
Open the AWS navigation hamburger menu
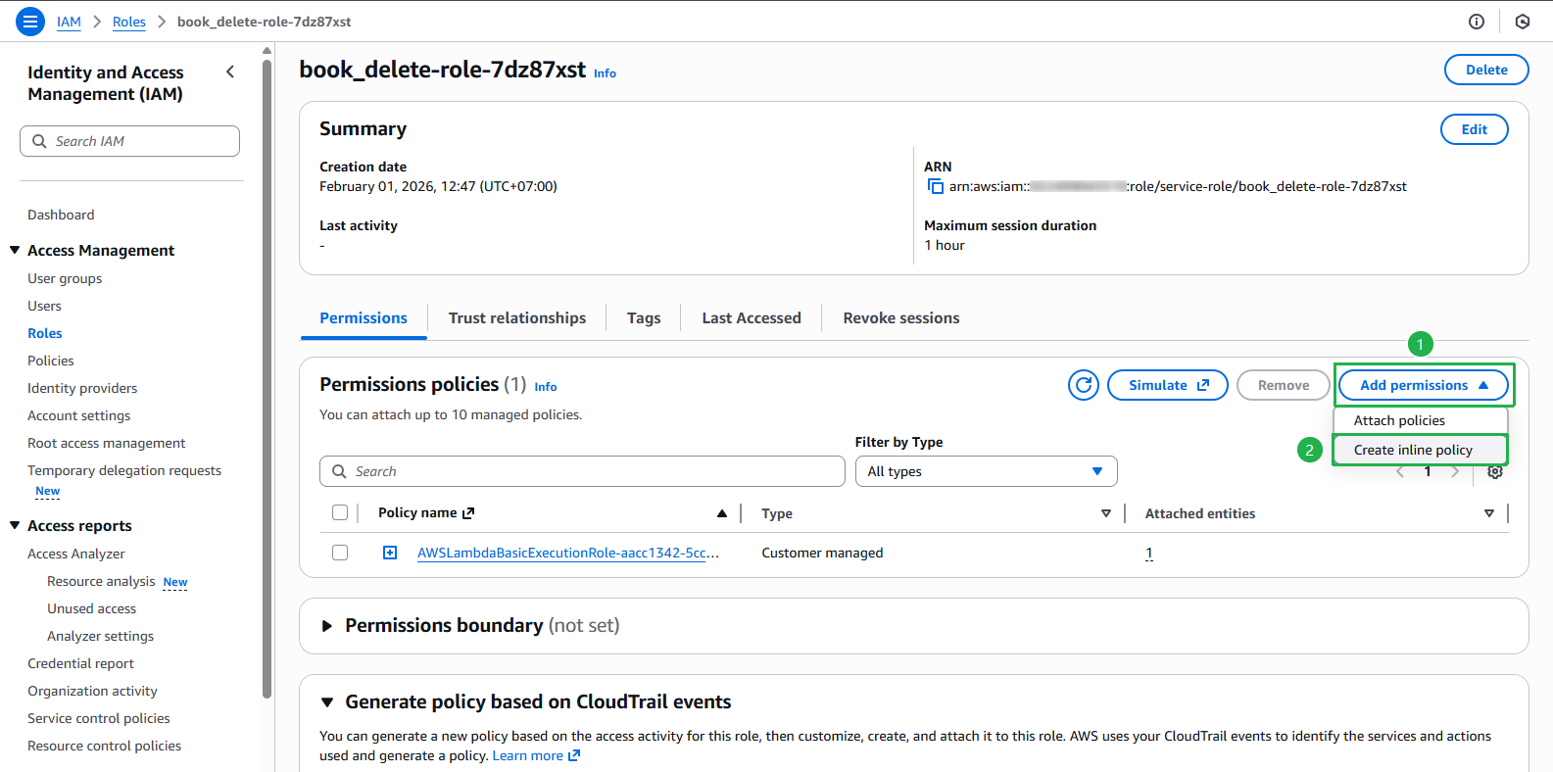30,22
